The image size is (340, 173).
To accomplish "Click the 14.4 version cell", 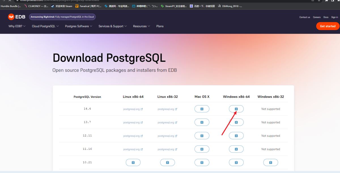I will coord(87,109).
